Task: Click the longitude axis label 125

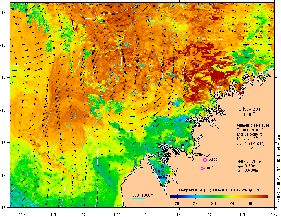Action: pos(211,214)
